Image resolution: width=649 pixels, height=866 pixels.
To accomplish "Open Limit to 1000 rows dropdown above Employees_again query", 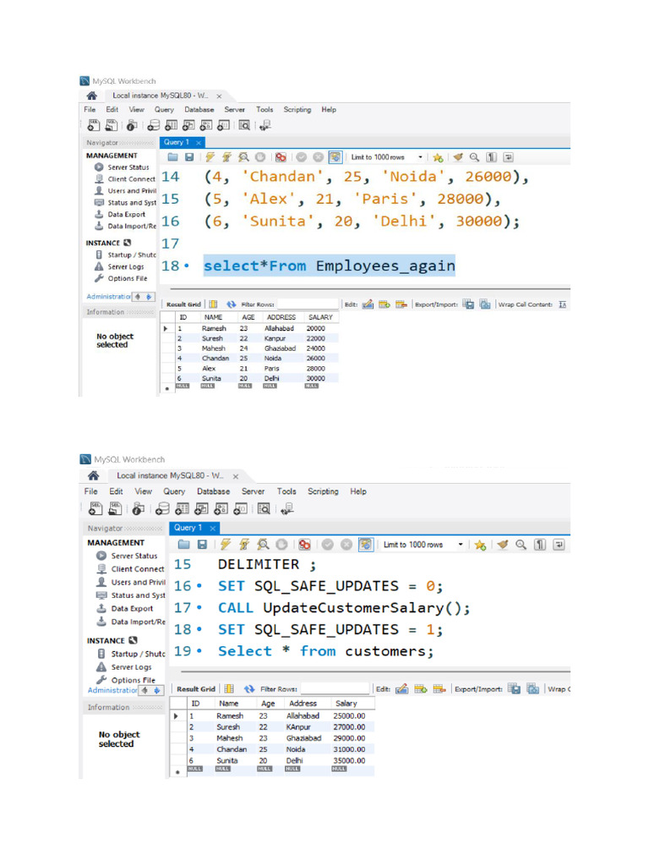I will point(420,157).
